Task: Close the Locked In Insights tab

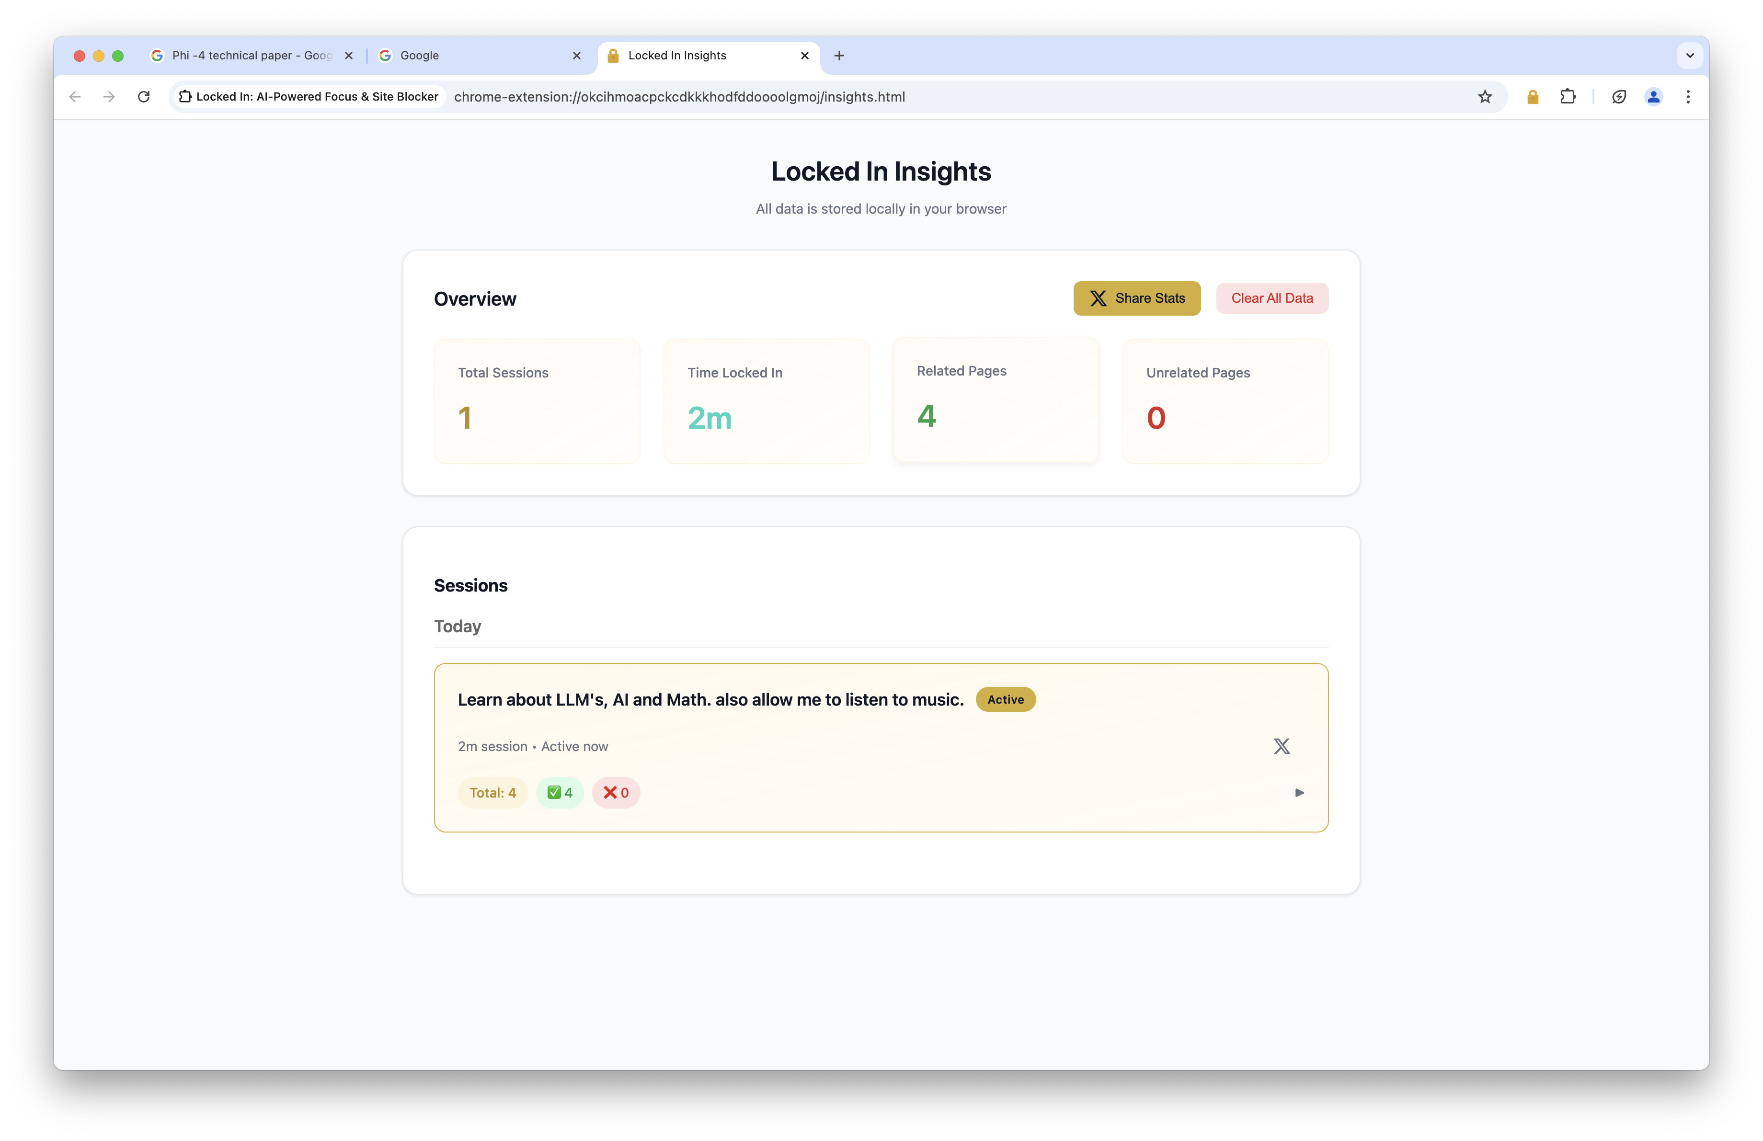Action: point(804,56)
